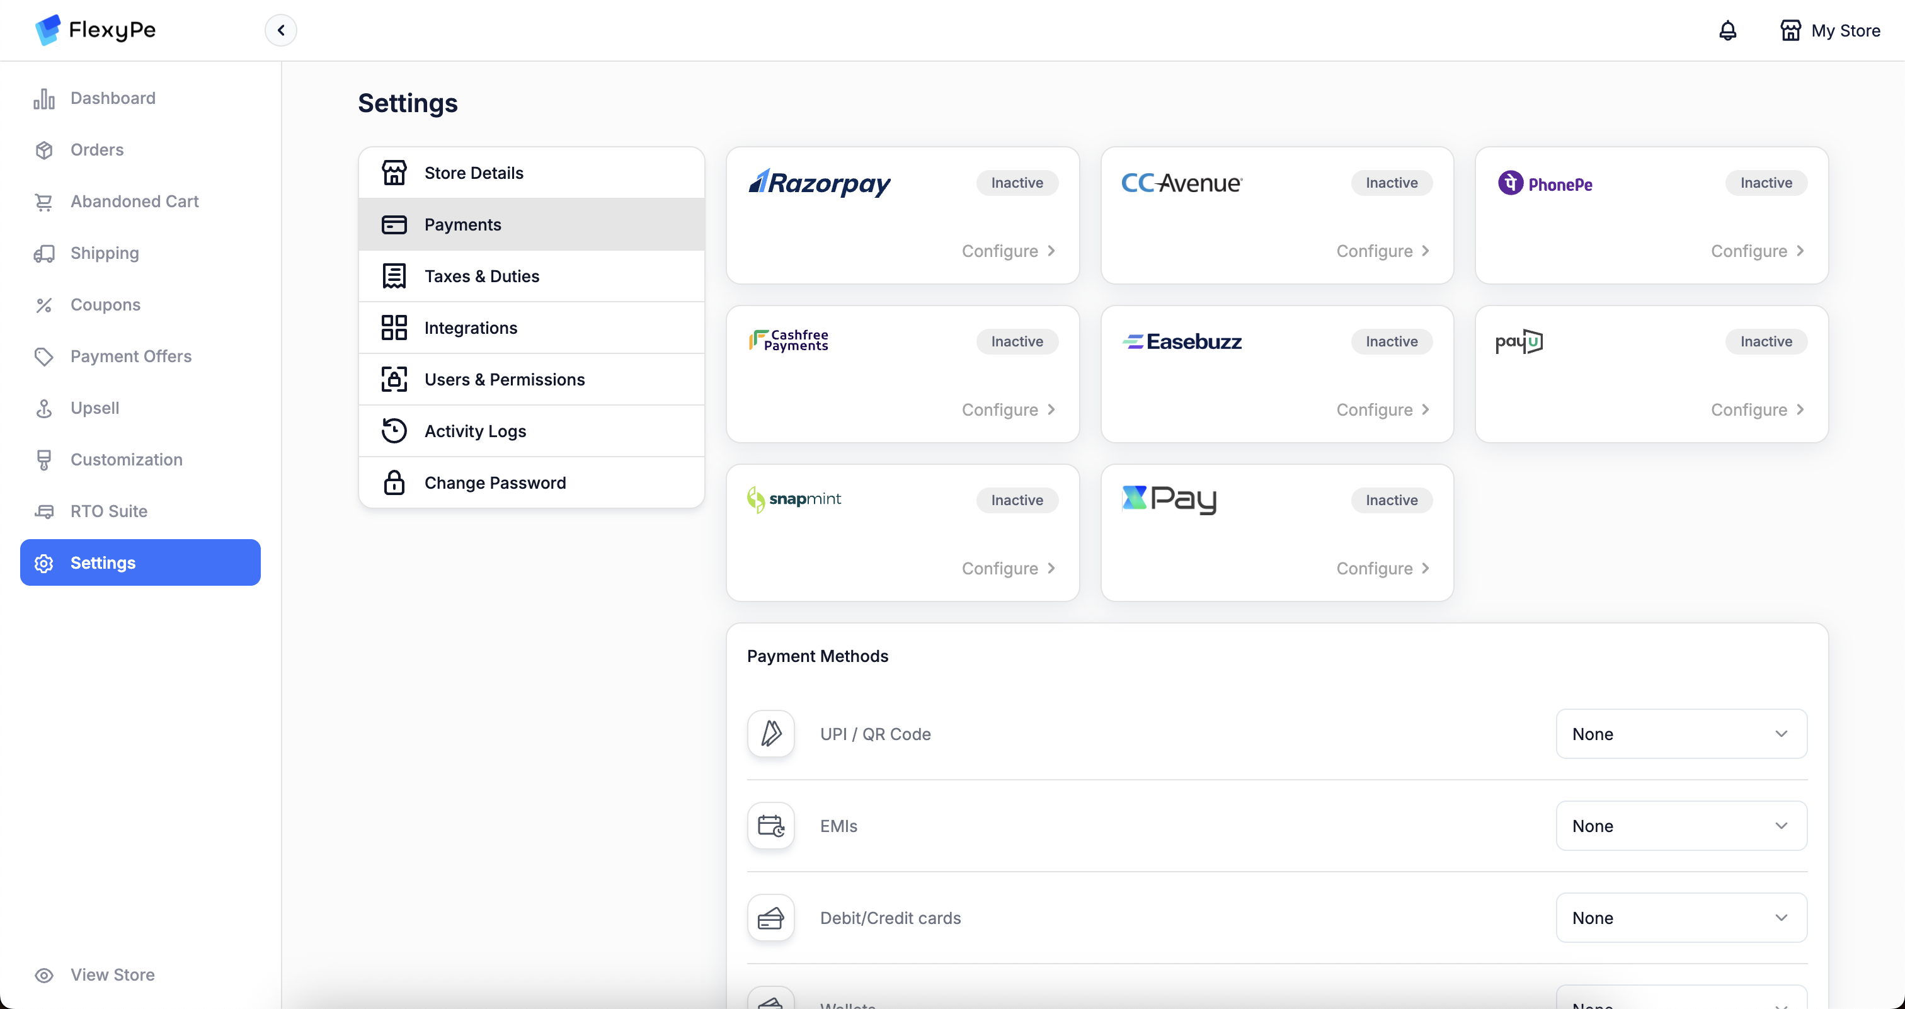Click the Abandoned Cart icon in sidebar
This screenshot has height=1009, width=1905.
point(43,202)
